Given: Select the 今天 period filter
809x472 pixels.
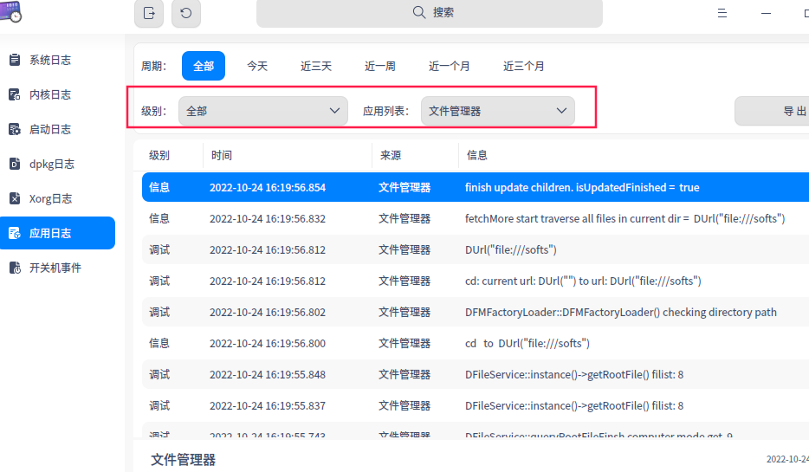Looking at the screenshot, I should click(257, 66).
